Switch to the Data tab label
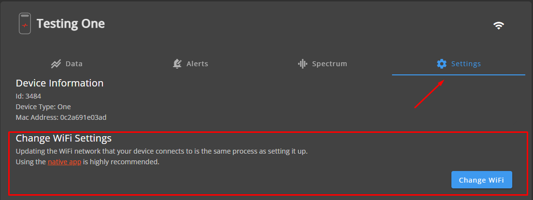The width and height of the screenshot is (533, 200). pos(74,64)
